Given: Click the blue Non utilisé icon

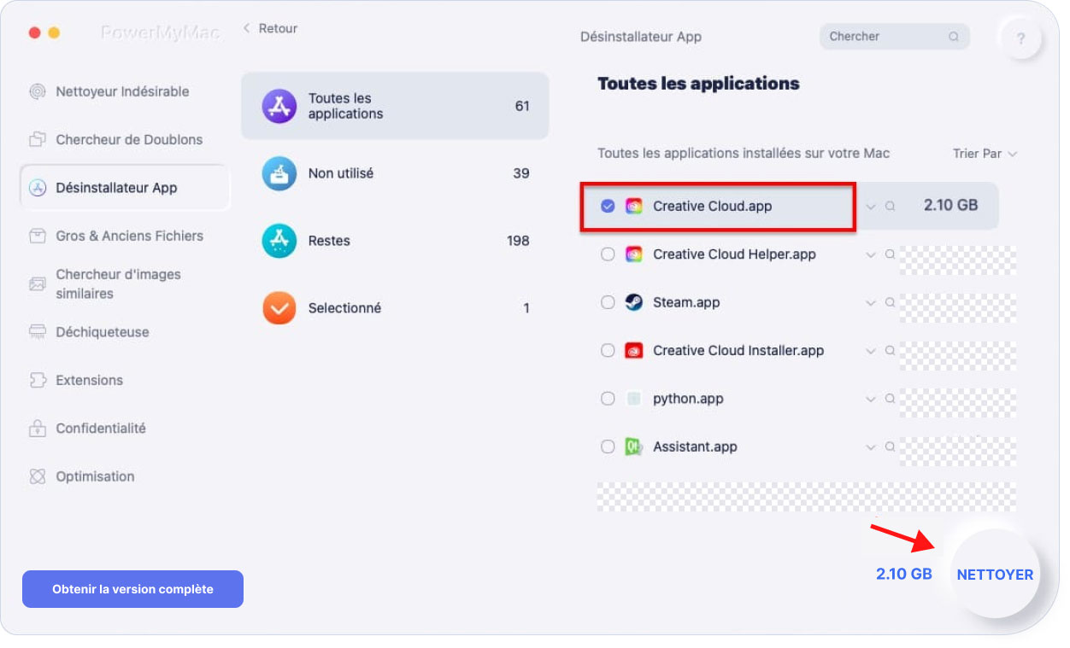Looking at the screenshot, I should (x=279, y=173).
